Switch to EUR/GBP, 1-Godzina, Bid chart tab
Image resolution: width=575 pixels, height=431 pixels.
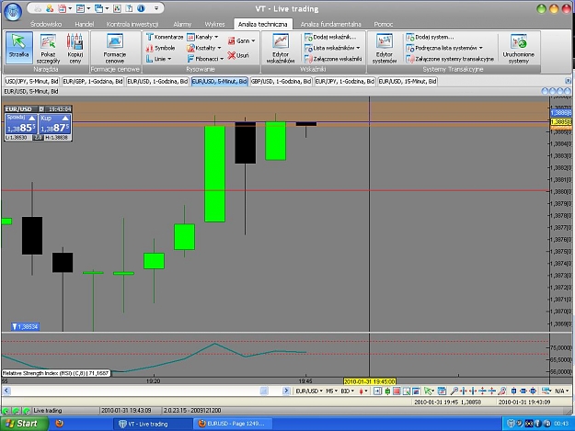pyautogui.click(x=92, y=81)
